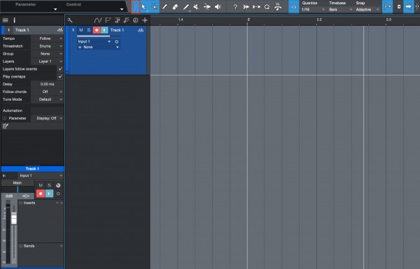Open the Timebase Bars dropdown
The height and width of the screenshot is (269, 420).
click(340, 9)
